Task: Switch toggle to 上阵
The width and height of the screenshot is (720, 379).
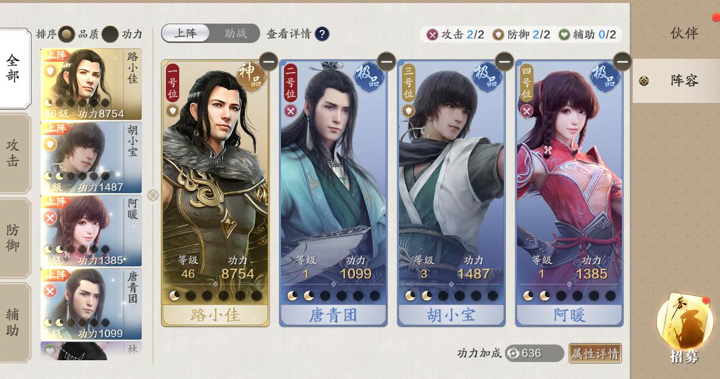Action: 185,33
